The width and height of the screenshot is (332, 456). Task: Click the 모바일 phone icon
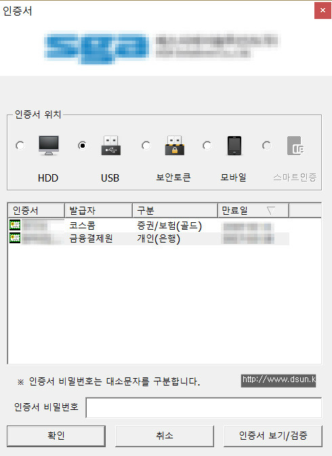(234, 146)
